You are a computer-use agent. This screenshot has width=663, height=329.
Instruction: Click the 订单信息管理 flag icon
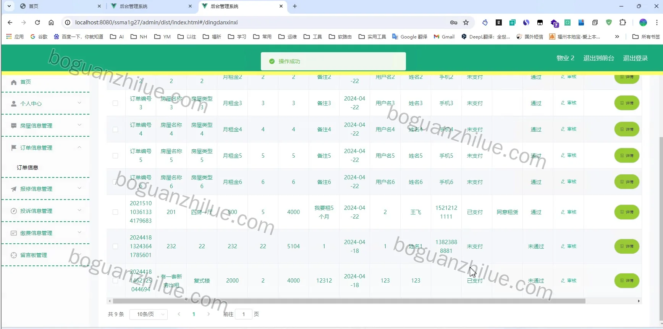pyautogui.click(x=14, y=148)
